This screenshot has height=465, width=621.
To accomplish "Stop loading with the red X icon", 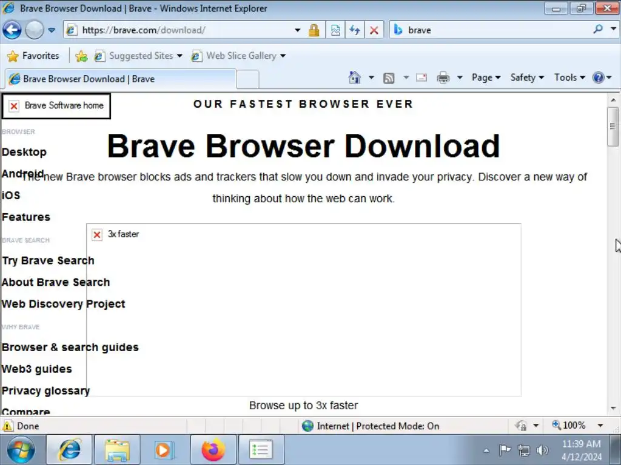I will (x=374, y=30).
